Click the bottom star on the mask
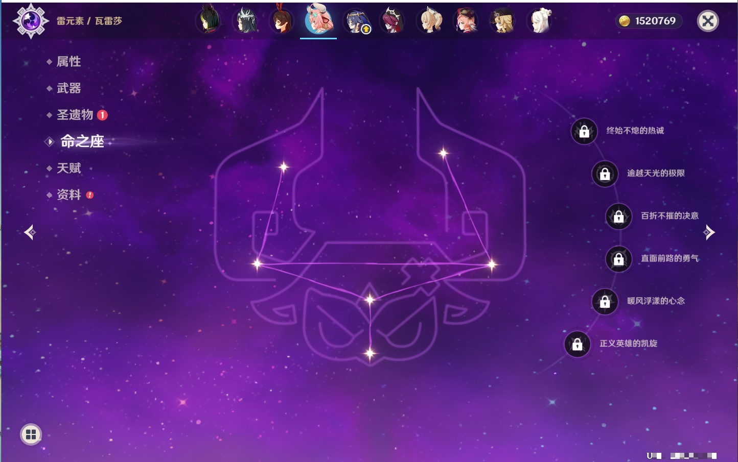The width and height of the screenshot is (738, 462). [370, 353]
